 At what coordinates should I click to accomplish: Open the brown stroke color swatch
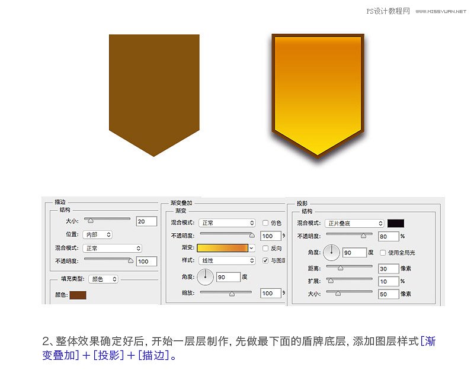(78, 295)
